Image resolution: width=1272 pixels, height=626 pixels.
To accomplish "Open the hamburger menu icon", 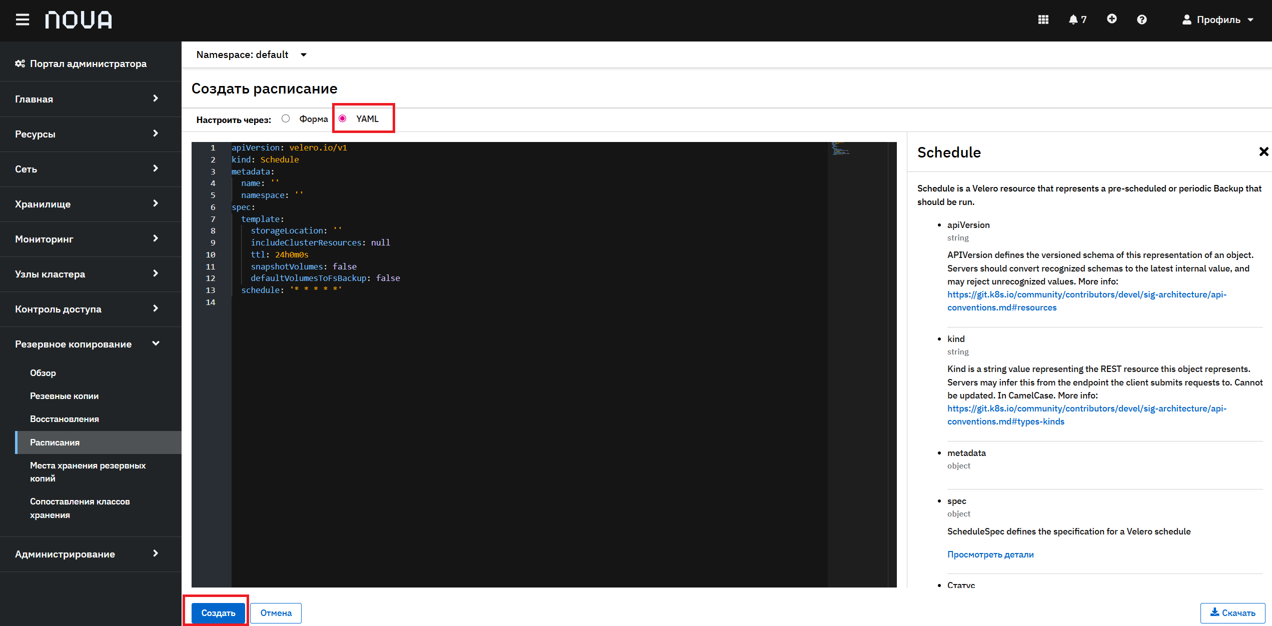I will [x=23, y=20].
